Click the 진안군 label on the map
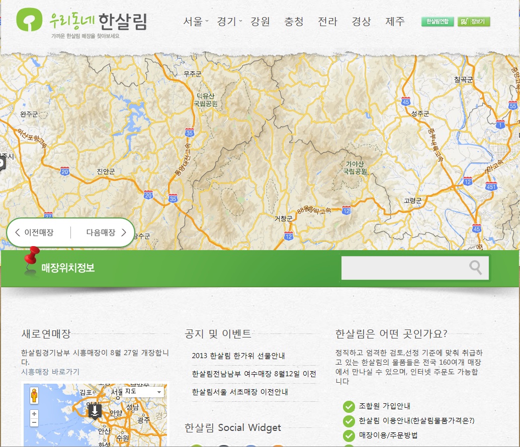Screen dimensions: 520x447 pos(106,171)
